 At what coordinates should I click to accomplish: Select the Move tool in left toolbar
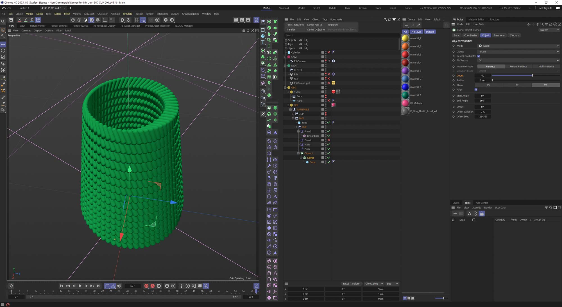tap(3, 45)
